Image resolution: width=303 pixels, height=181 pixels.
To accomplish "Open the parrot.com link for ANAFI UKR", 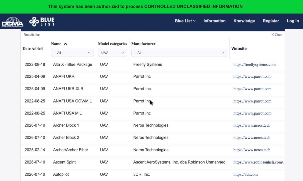I will [x=252, y=77].
